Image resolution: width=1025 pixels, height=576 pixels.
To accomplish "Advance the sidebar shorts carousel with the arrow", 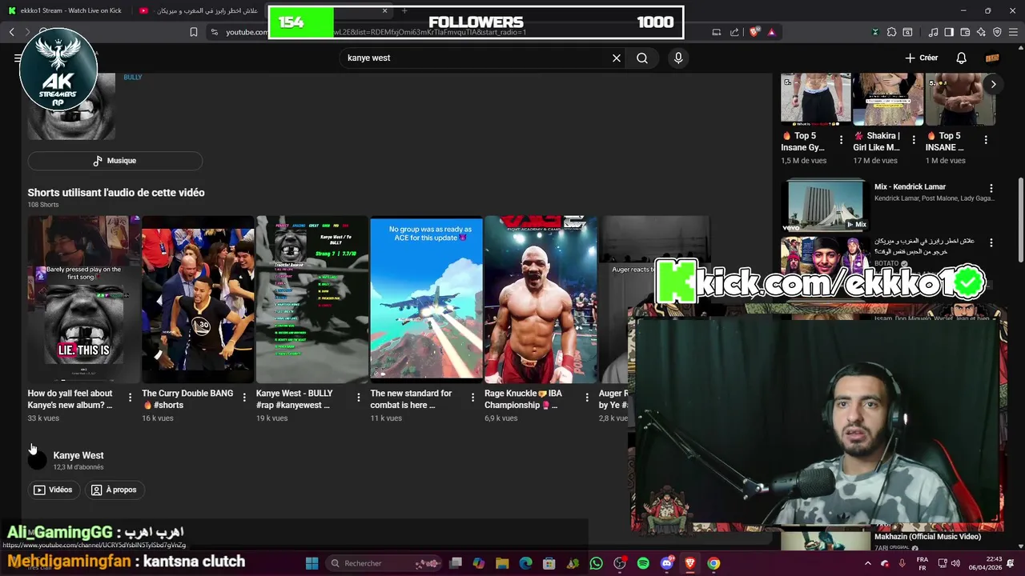I will tap(993, 84).
